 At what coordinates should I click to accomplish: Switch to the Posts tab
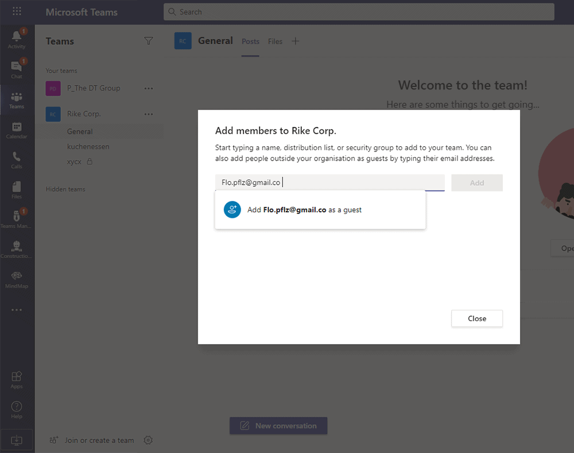pos(250,42)
